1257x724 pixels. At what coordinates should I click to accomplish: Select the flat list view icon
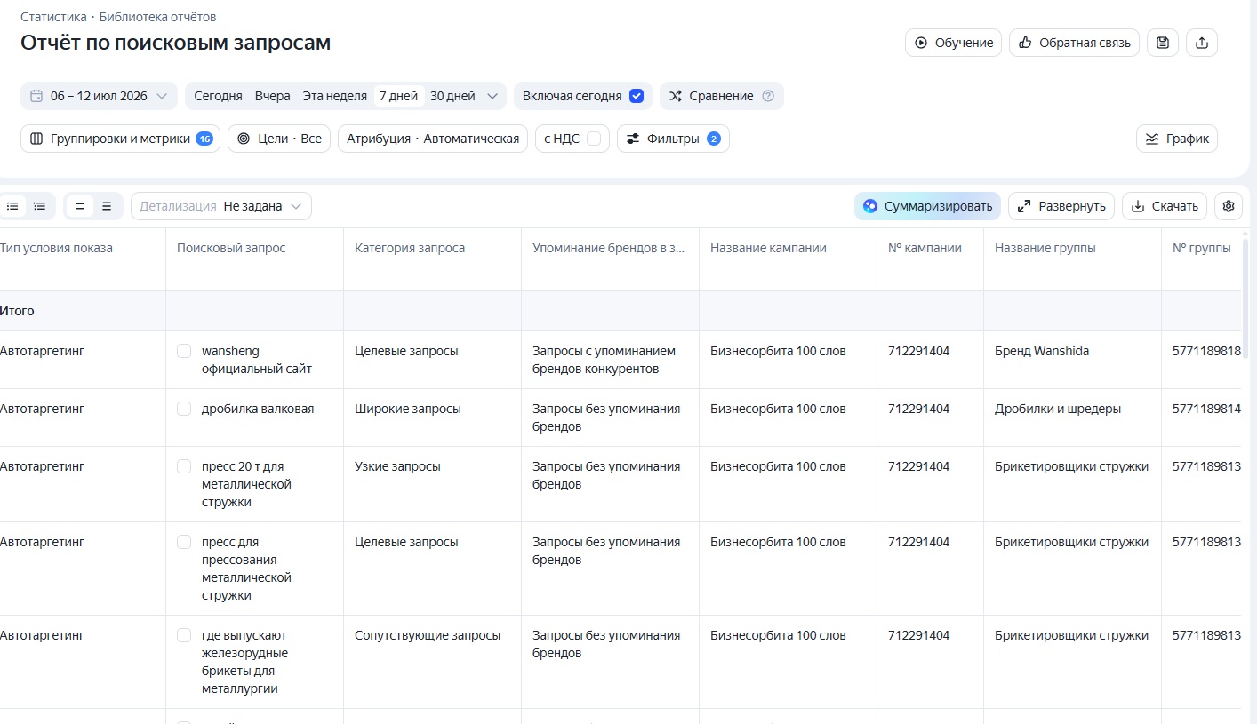point(12,206)
